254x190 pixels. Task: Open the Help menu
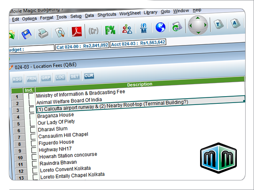coord(197,10)
